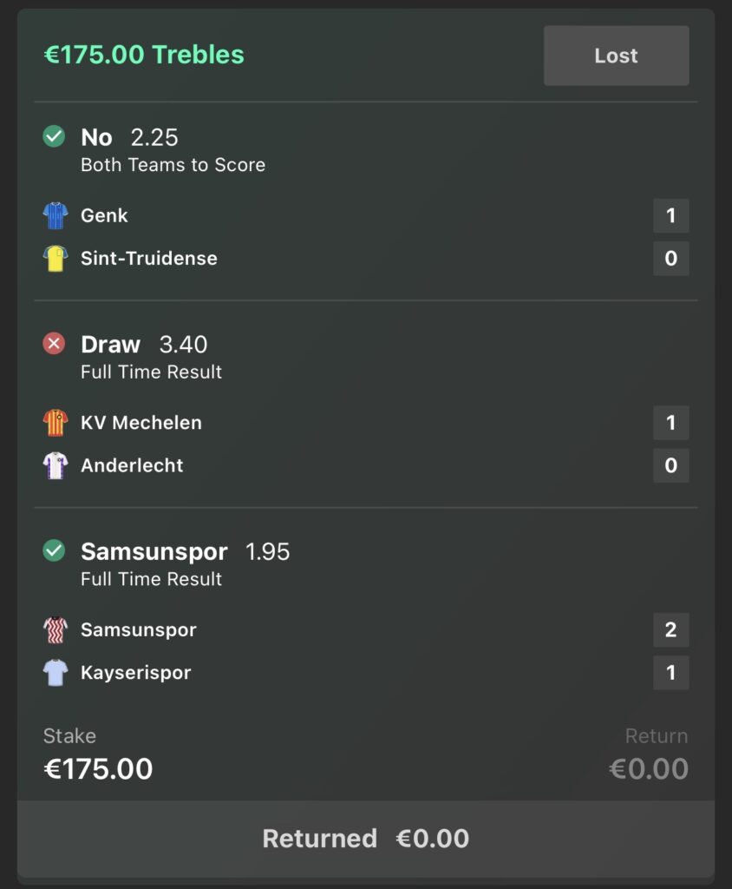Select the Returned €0.00 bar

[366, 838]
